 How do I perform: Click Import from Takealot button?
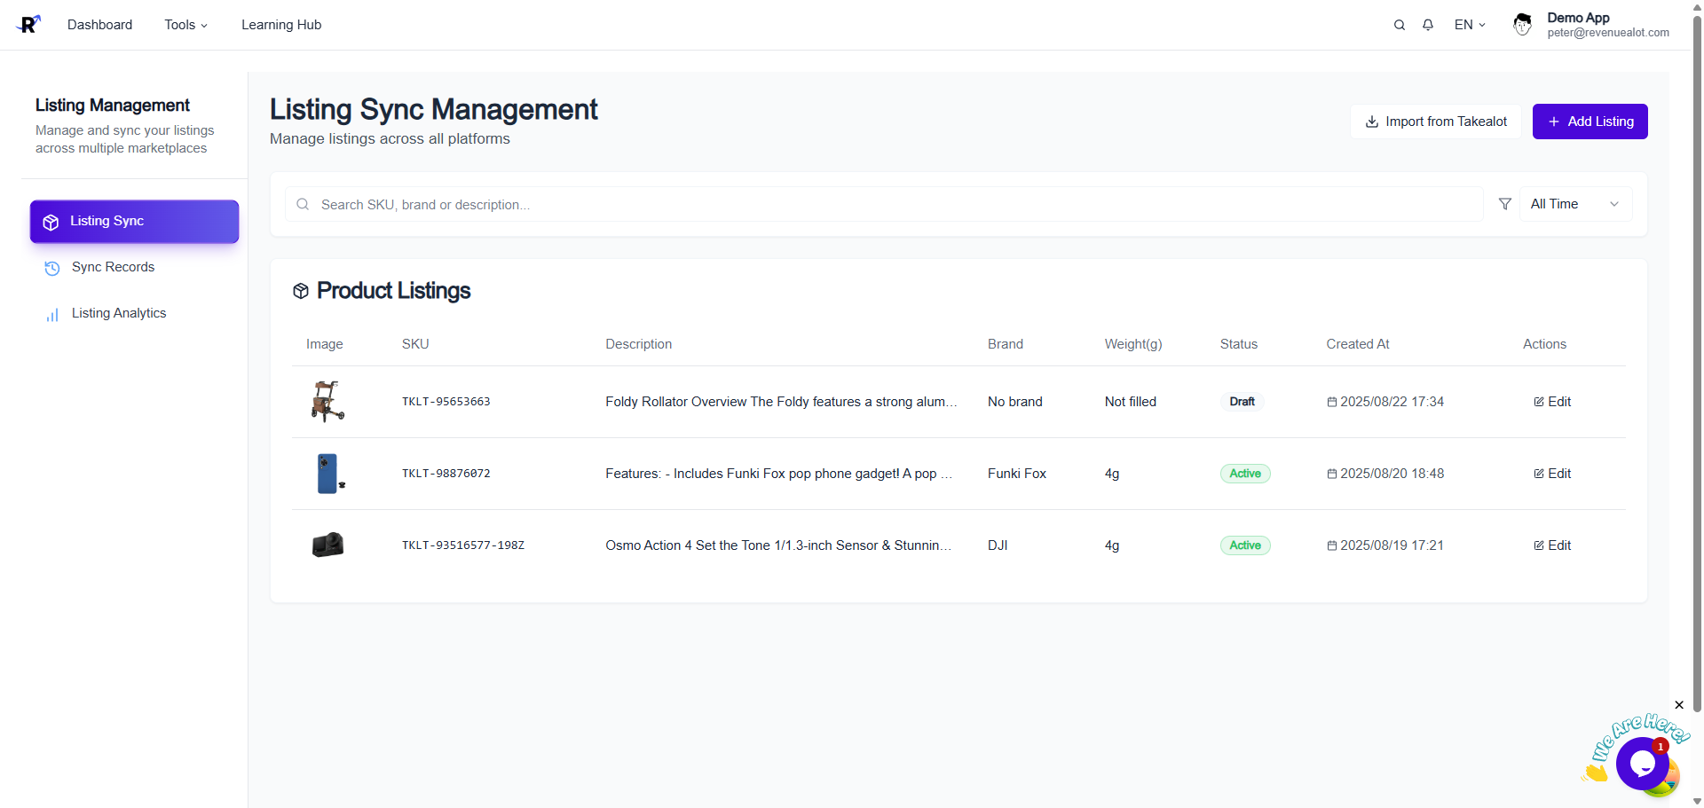[x=1436, y=122]
